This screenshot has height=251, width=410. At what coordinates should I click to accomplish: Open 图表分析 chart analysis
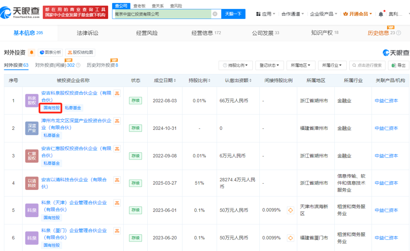50,52
